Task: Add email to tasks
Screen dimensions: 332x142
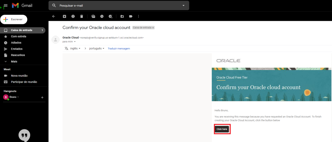Action: [x=110, y=16]
